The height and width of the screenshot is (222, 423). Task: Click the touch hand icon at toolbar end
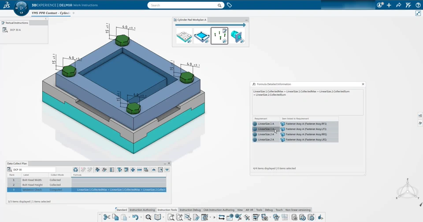[x=320, y=217]
